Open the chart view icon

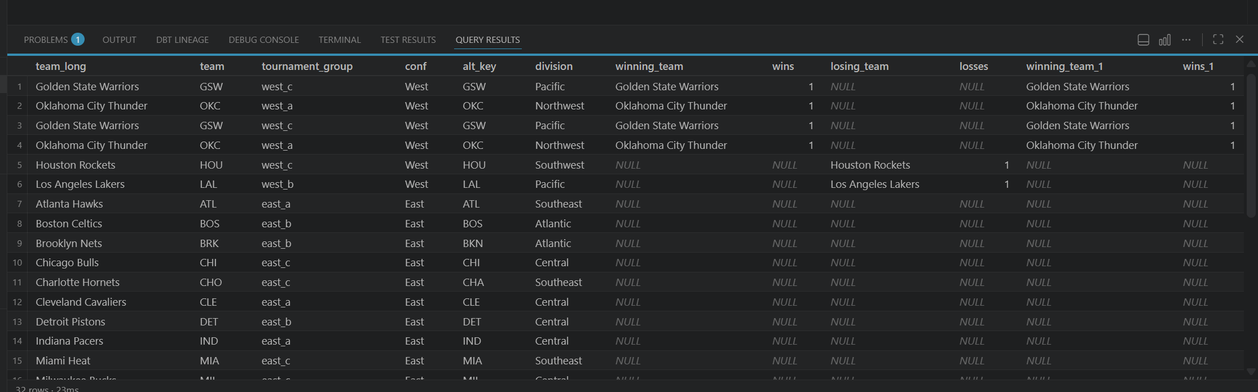[x=1164, y=40]
